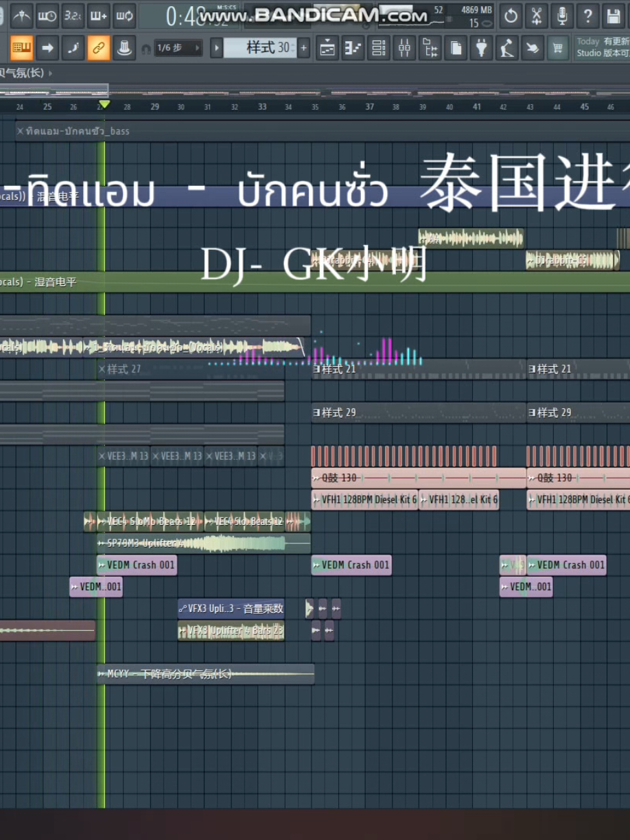The image size is (630, 840).
Task: Start one-click audio recording microphone
Action: click(x=562, y=16)
